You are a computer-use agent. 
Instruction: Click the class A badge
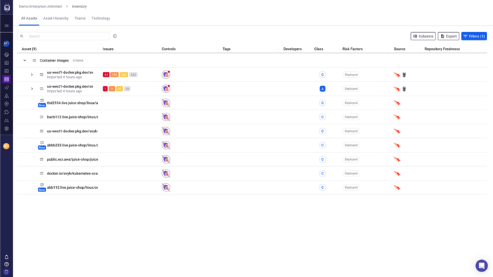(323, 89)
